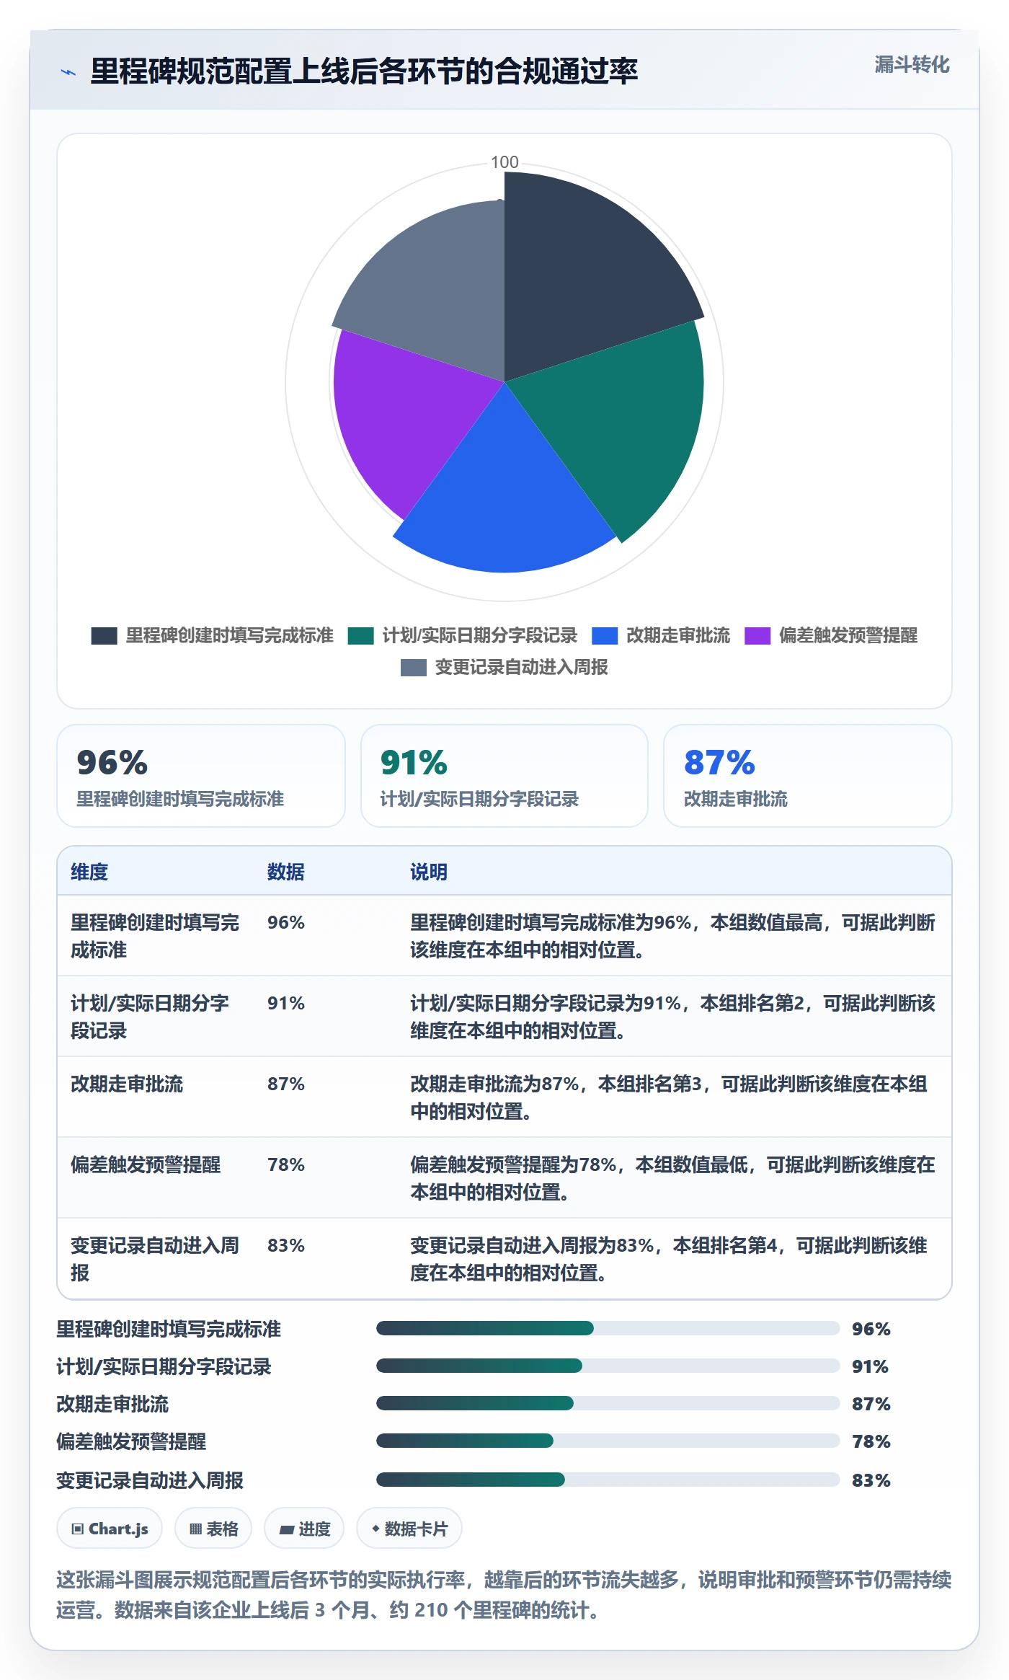1009x1680 pixels.
Task: Click the Chart.js chip
Action: (110, 1529)
